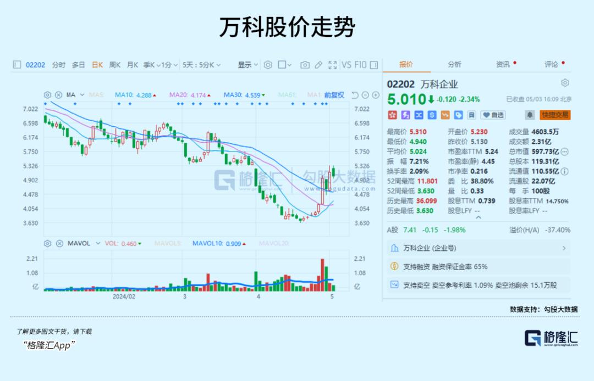Click the blue price tag badge icon
This screenshot has height=381, width=594.
(x=458, y=115)
